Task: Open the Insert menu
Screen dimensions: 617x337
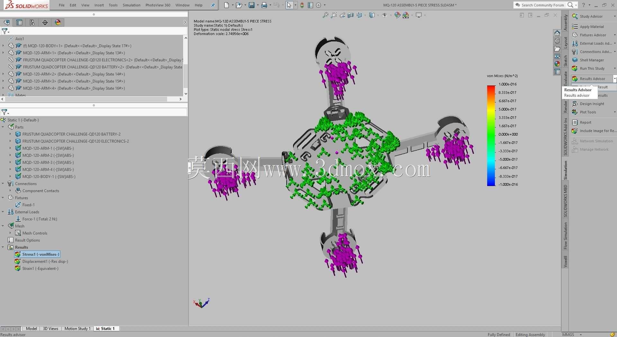Action: coord(99,5)
